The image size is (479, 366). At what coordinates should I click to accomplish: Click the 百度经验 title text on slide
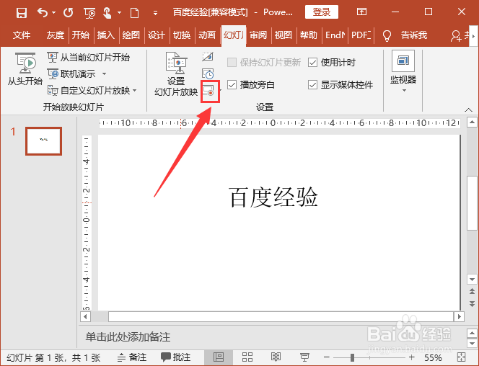(273, 197)
